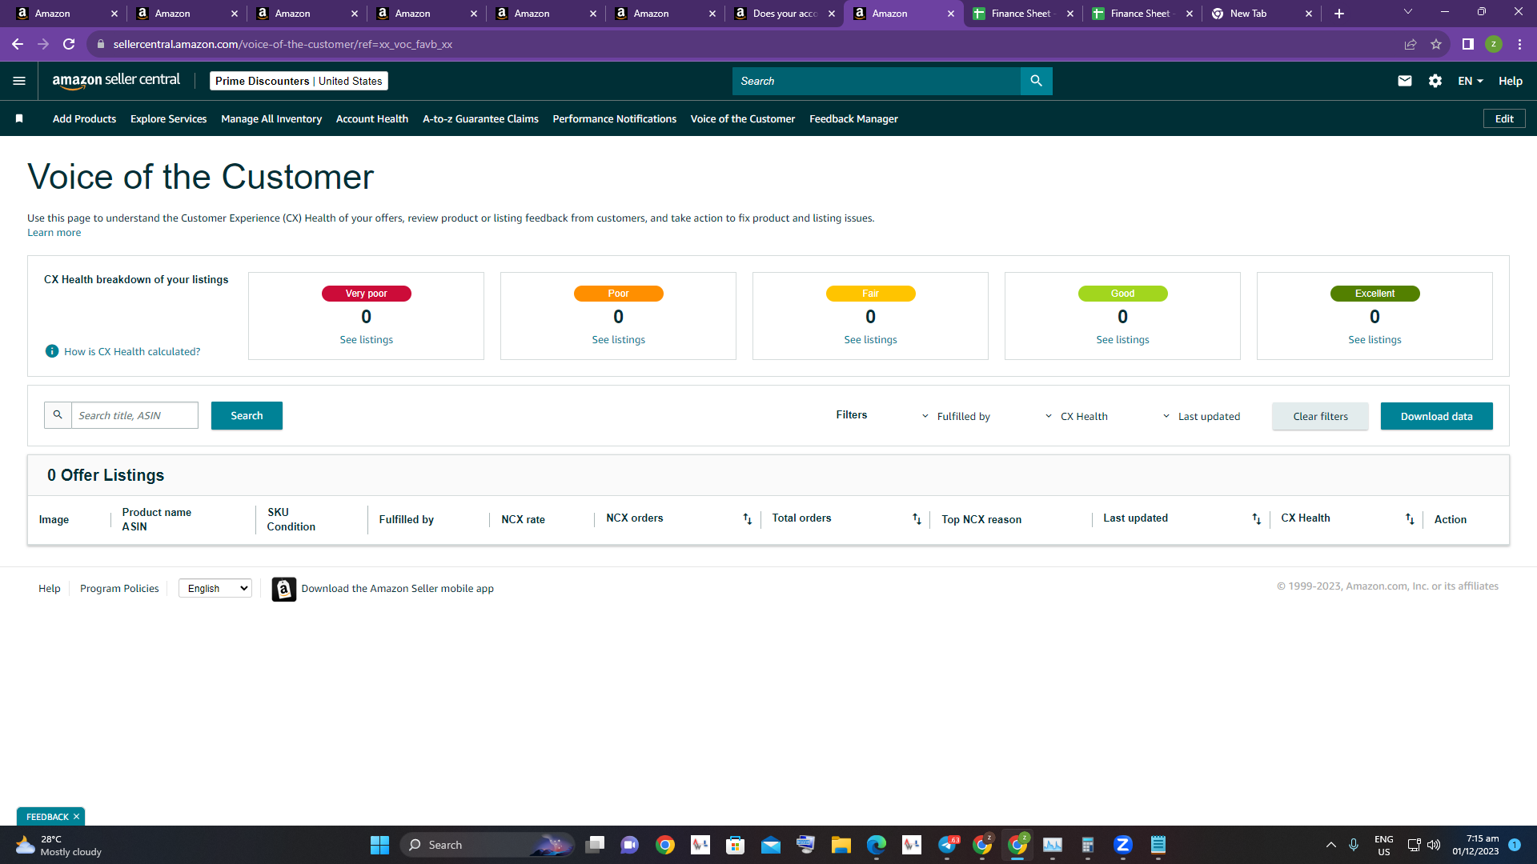The width and height of the screenshot is (1537, 864).
Task: Click the Search title, ASIN input field
Action: pyautogui.click(x=134, y=415)
